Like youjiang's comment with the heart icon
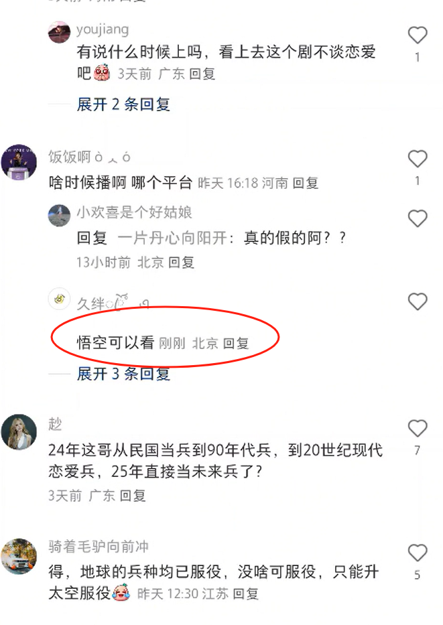 [418, 35]
